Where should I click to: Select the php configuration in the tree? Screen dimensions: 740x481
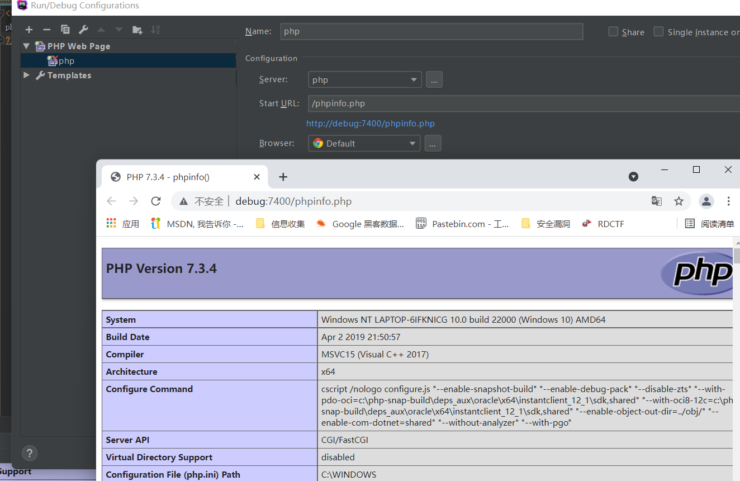(x=128, y=60)
